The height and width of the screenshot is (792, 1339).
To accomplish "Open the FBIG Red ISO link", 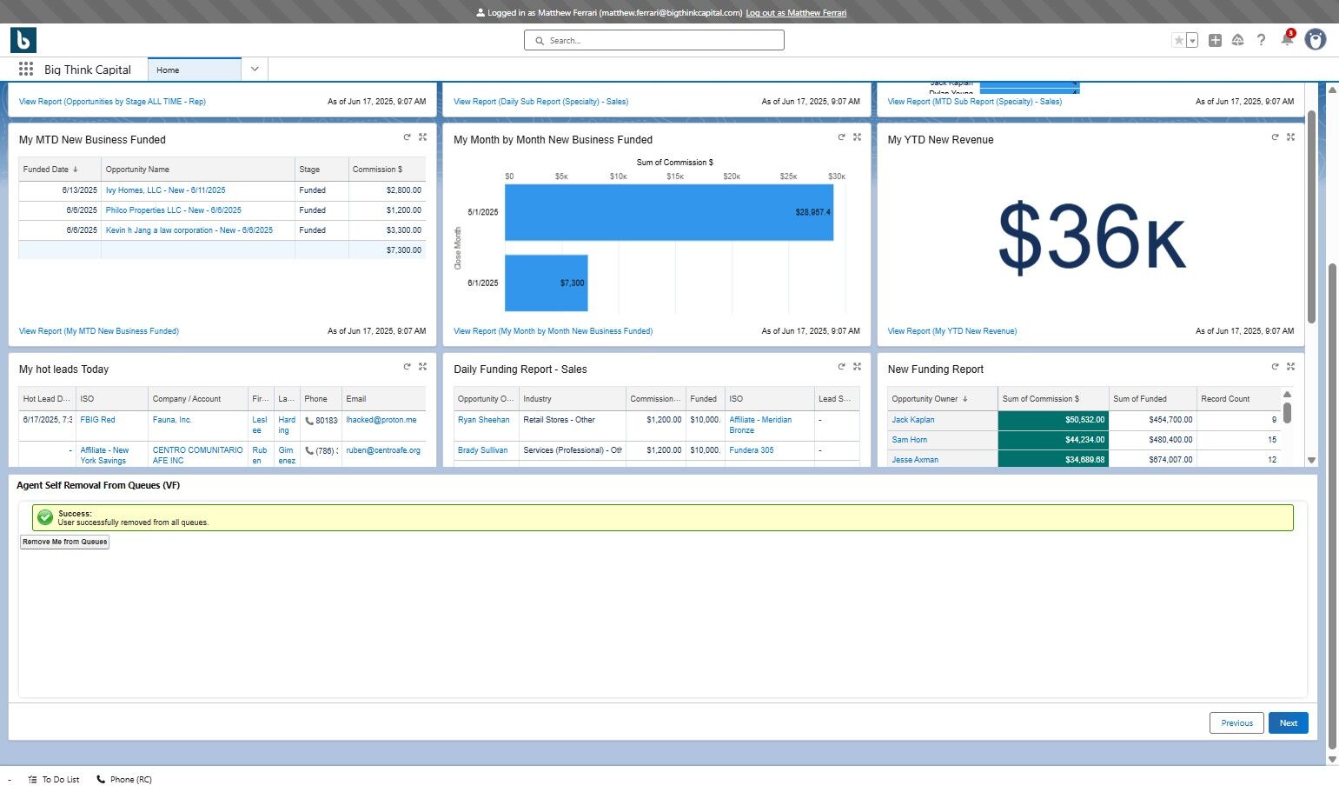I will click(97, 420).
